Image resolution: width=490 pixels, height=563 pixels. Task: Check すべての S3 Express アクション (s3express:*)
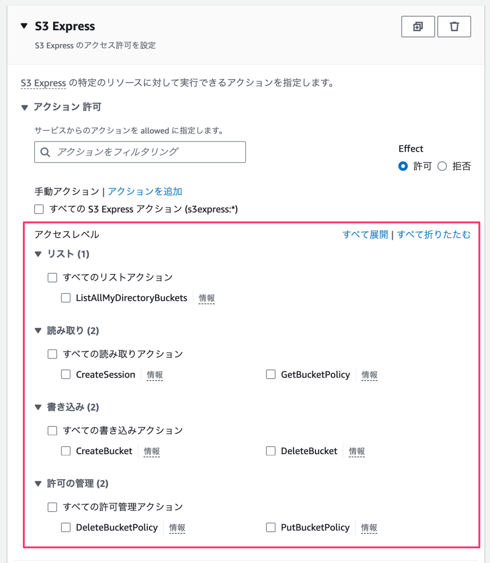(x=39, y=209)
